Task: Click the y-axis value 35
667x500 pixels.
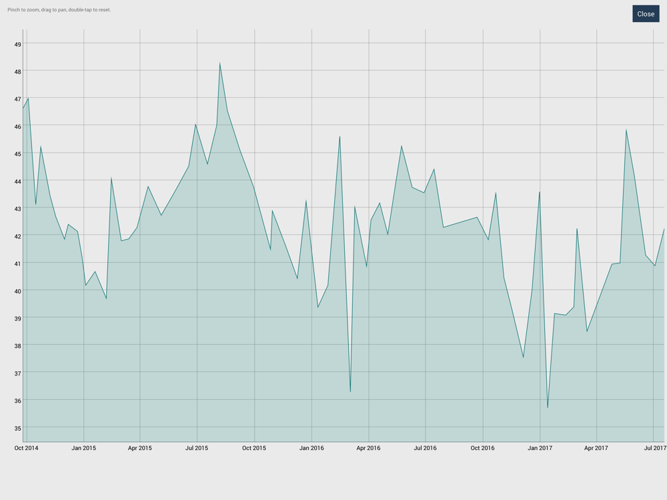Action: (x=17, y=428)
